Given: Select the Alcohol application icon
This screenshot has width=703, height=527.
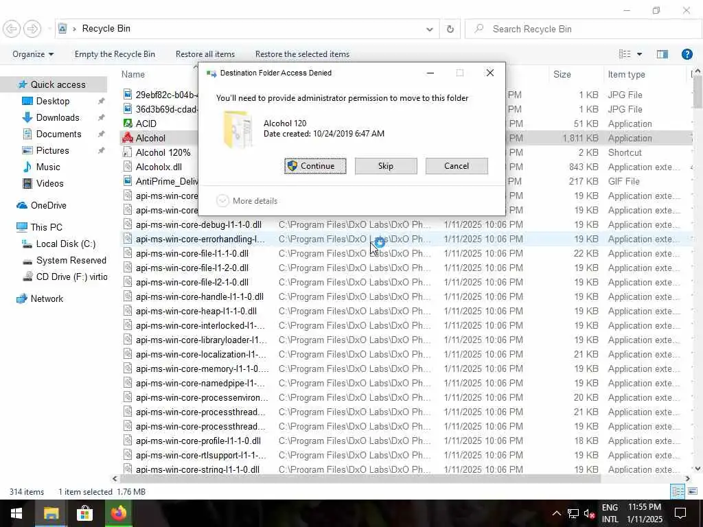Looking at the screenshot, I should point(128,138).
